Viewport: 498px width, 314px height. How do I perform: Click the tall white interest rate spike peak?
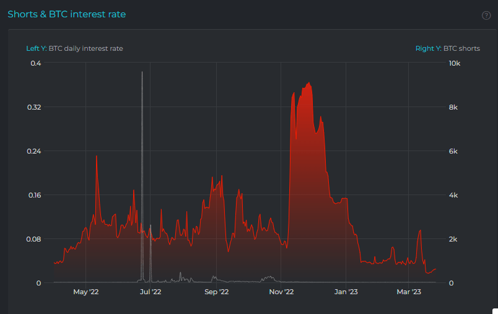pos(142,72)
